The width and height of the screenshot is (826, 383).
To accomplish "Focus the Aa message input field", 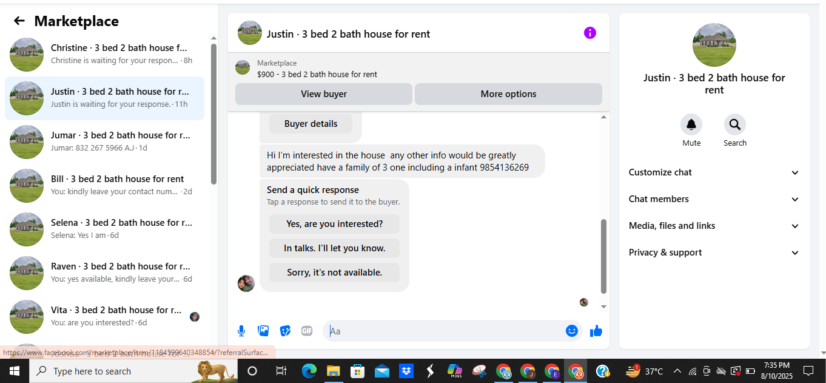I will click(446, 331).
